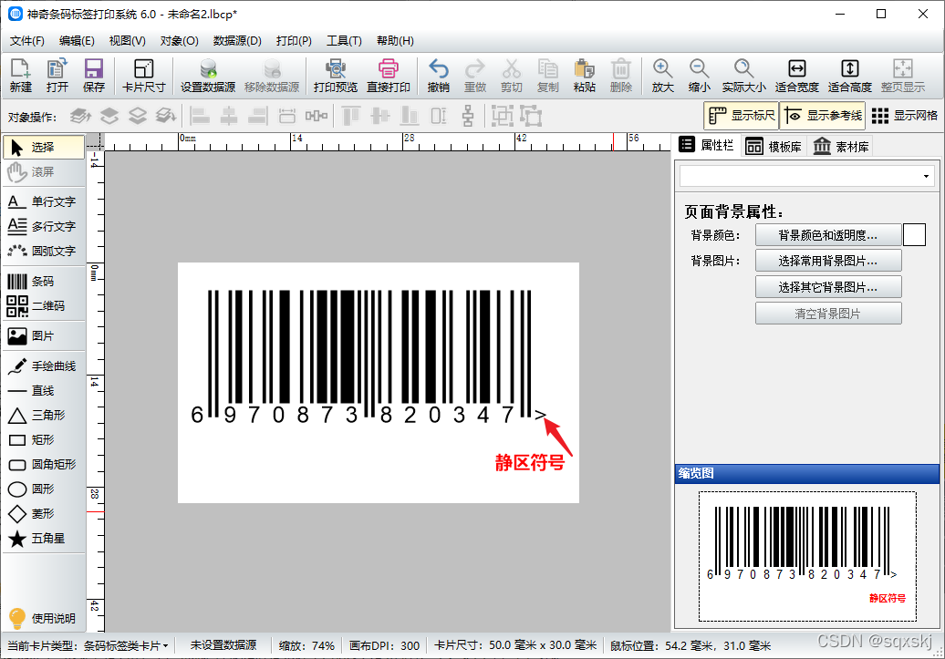Toggle 显示参考线 guide lines
945x659 pixels.
(x=823, y=116)
